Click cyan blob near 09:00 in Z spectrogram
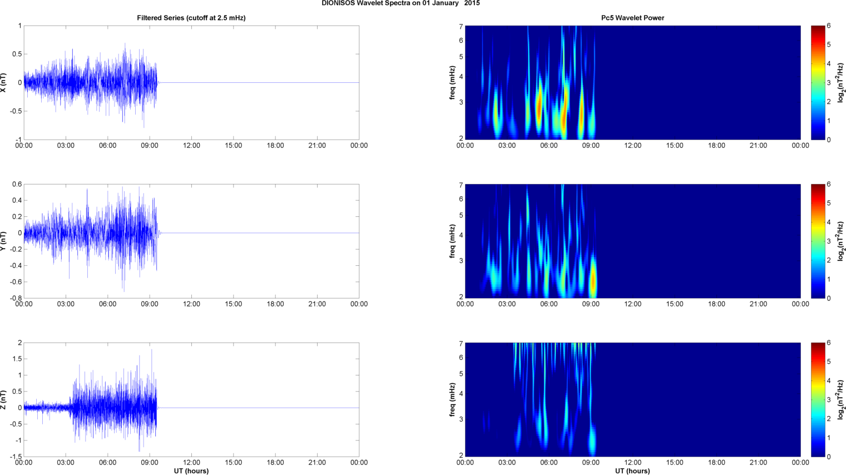Viewport: 846px width, 475px height. click(592, 439)
